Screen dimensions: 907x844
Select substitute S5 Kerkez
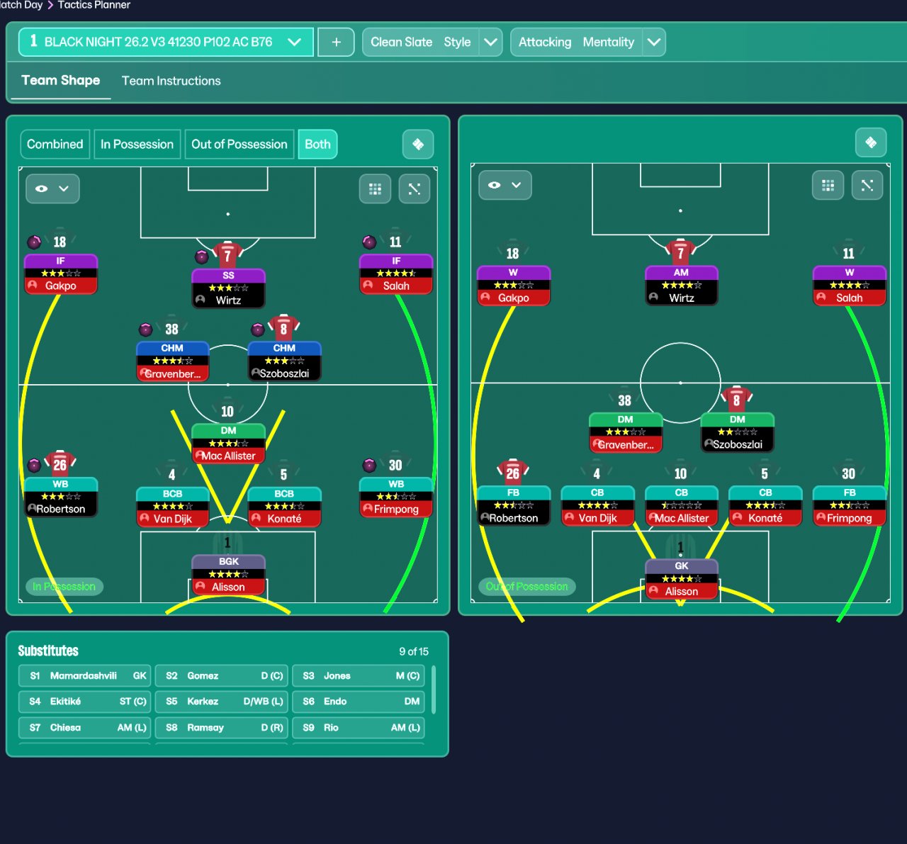pyautogui.click(x=221, y=702)
